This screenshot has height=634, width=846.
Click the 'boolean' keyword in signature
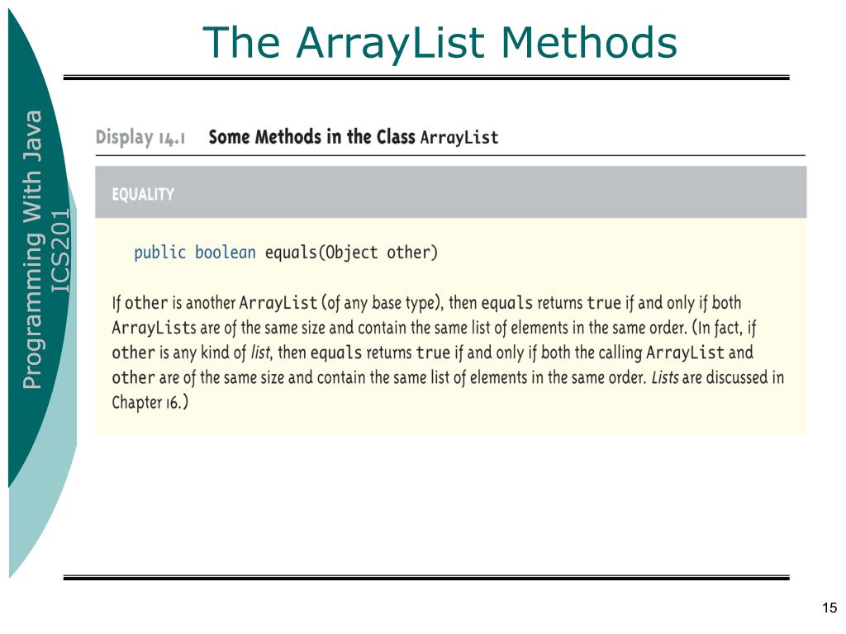[225, 253]
